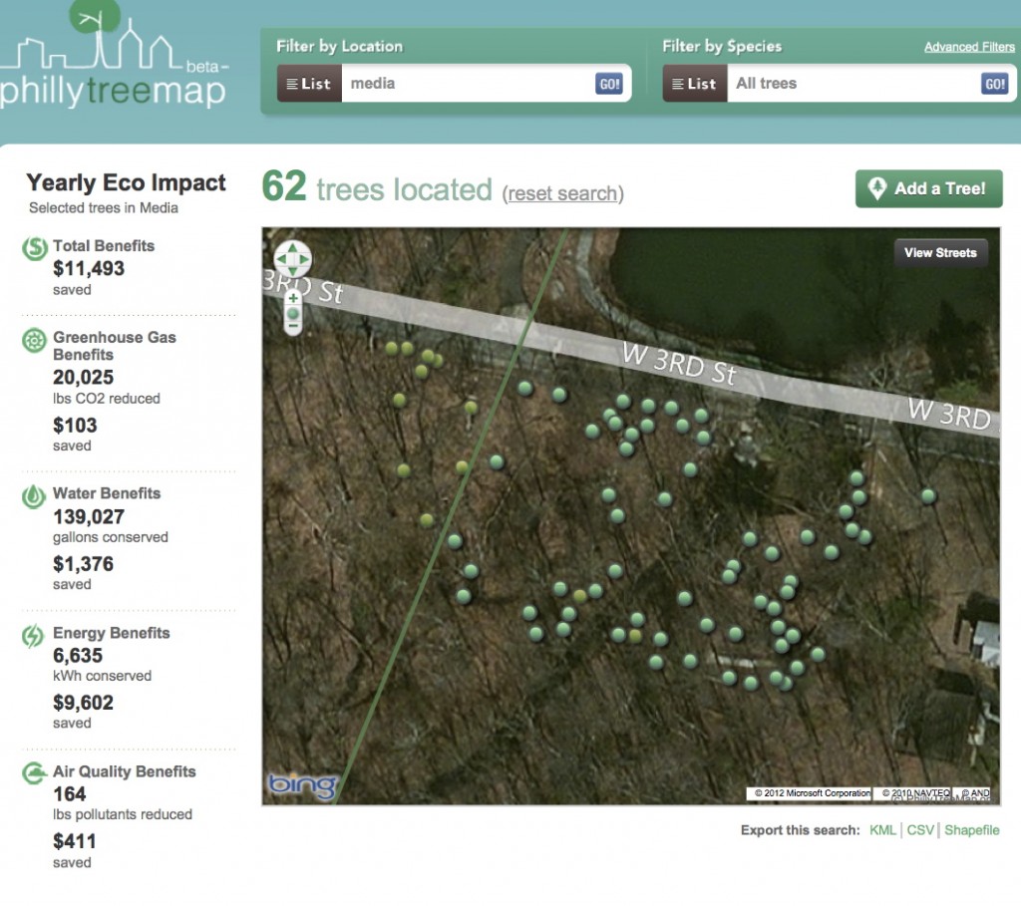This screenshot has height=906, width=1021.
Task: Click the $9,602 energy savings value
Action: click(x=84, y=703)
